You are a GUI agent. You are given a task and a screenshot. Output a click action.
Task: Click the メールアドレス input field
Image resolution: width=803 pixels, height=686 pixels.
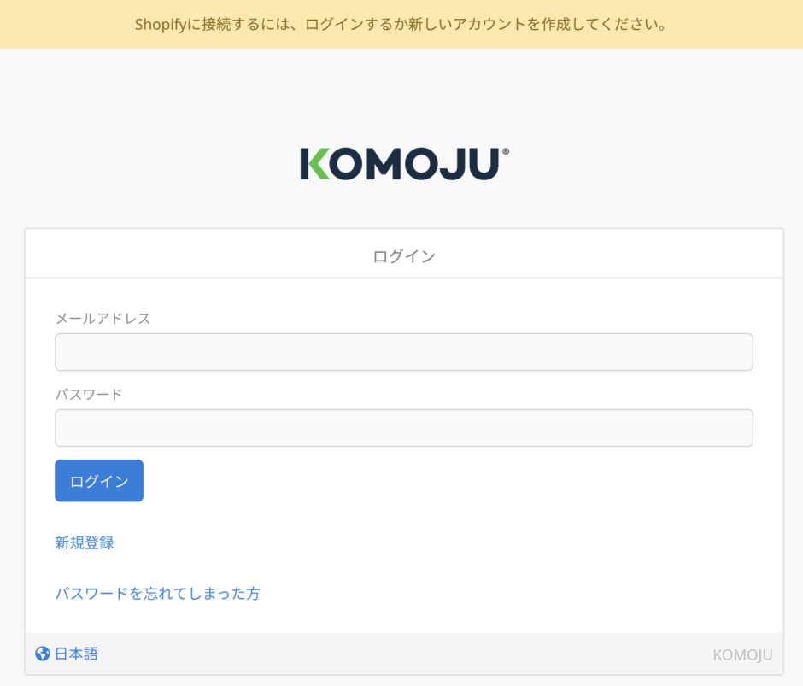pyautogui.click(x=403, y=351)
